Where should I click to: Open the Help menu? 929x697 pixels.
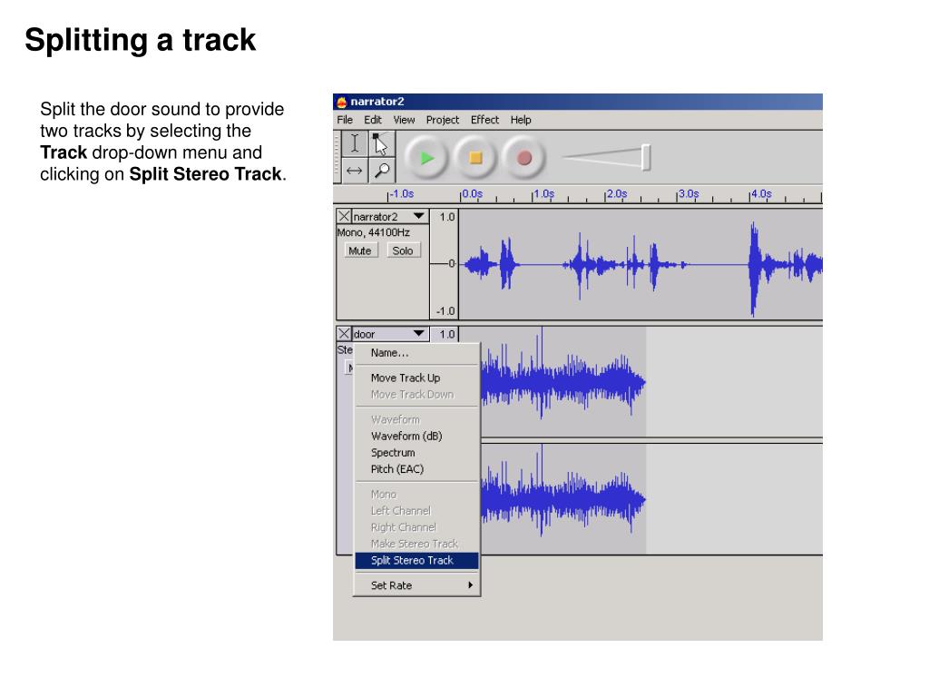pos(521,120)
